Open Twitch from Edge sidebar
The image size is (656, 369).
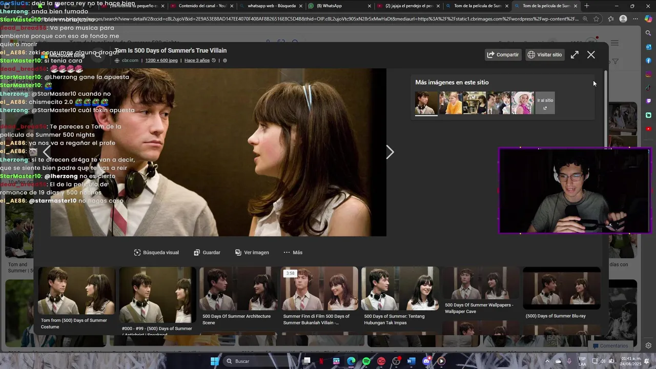(648, 101)
